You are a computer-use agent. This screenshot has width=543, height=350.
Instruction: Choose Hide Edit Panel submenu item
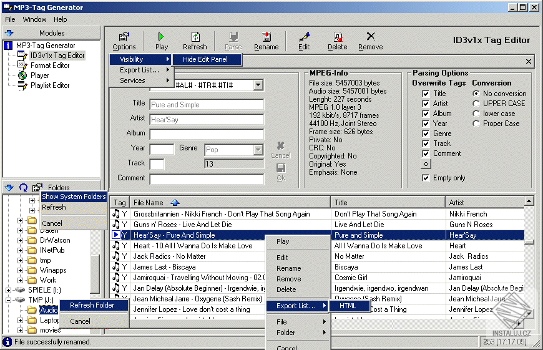[207, 59]
